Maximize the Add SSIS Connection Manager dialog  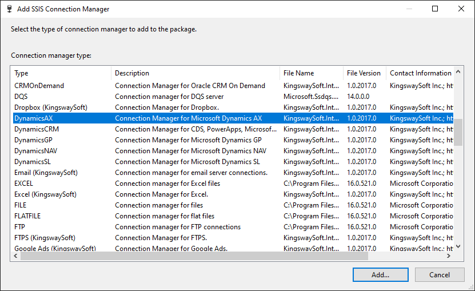(435, 9)
